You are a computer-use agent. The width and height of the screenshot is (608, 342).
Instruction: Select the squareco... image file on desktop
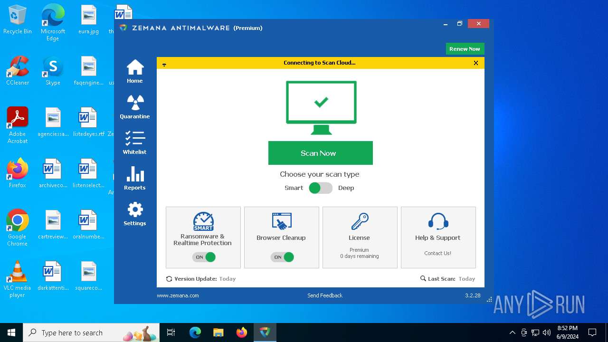coord(89,276)
